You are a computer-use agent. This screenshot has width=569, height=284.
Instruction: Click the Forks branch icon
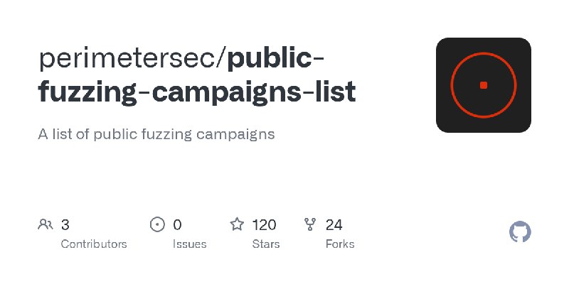310,225
